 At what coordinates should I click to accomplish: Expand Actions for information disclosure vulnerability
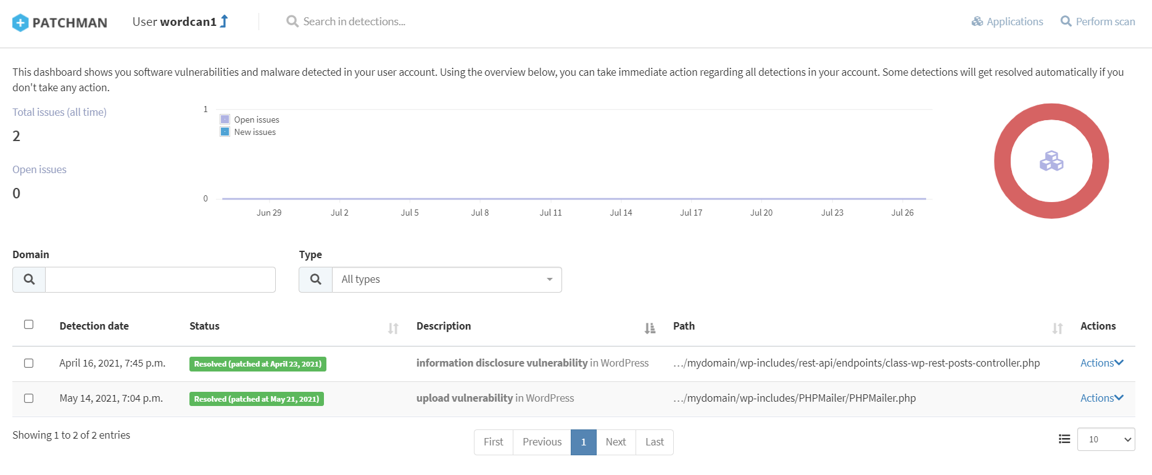tap(1101, 363)
